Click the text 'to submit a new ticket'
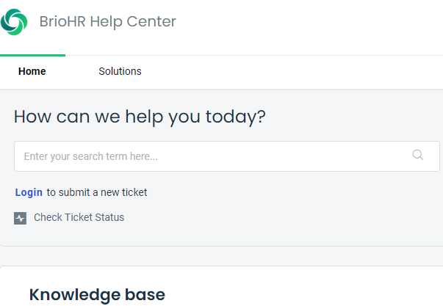 tap(97, 192)
